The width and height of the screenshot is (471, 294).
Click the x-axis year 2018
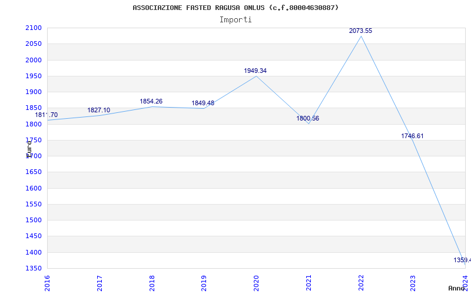click(152, 283)
